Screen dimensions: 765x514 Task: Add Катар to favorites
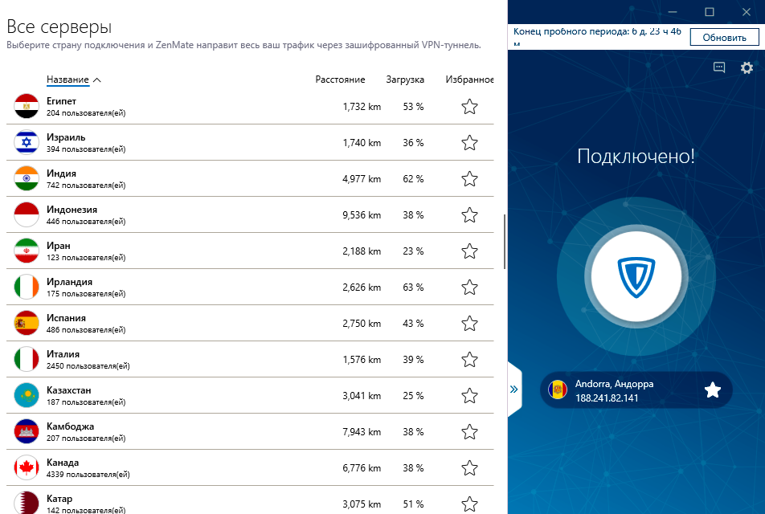click(x=469, y=504)
